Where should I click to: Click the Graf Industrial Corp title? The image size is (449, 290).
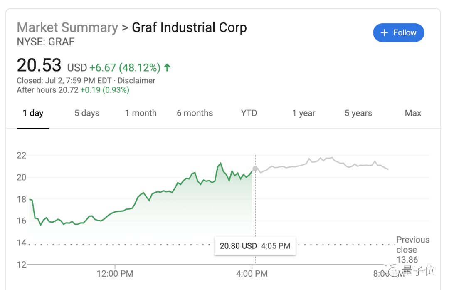coord(189,28)
